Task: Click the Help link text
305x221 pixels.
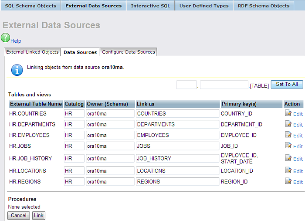Action: pos(16,41)
